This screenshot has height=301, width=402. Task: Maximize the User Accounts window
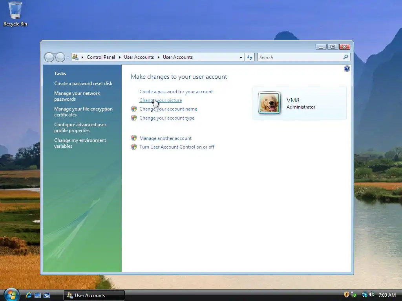pyautogui.click(x=333, y=47)
